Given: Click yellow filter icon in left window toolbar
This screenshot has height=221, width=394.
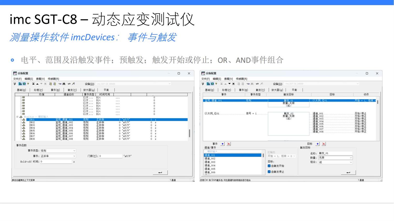Looking at the screenshot, I should 28,84.
